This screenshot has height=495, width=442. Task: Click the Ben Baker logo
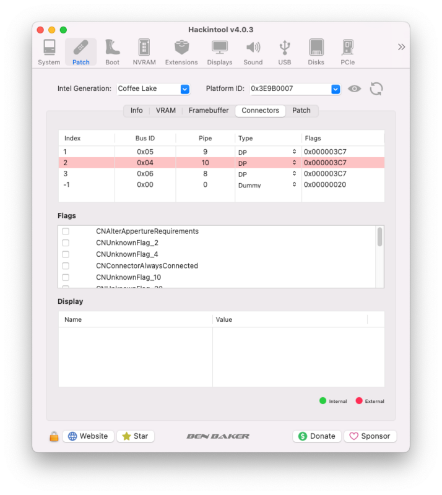pyautogui.click(x=218, y=436)
